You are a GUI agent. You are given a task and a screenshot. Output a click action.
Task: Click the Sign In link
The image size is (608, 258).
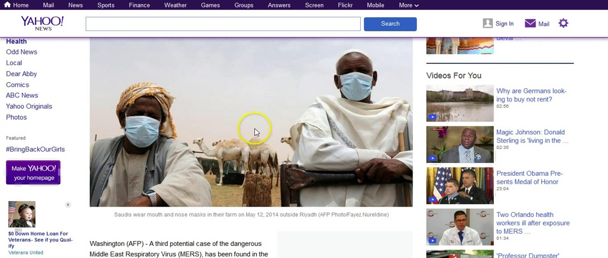[504, 24]
